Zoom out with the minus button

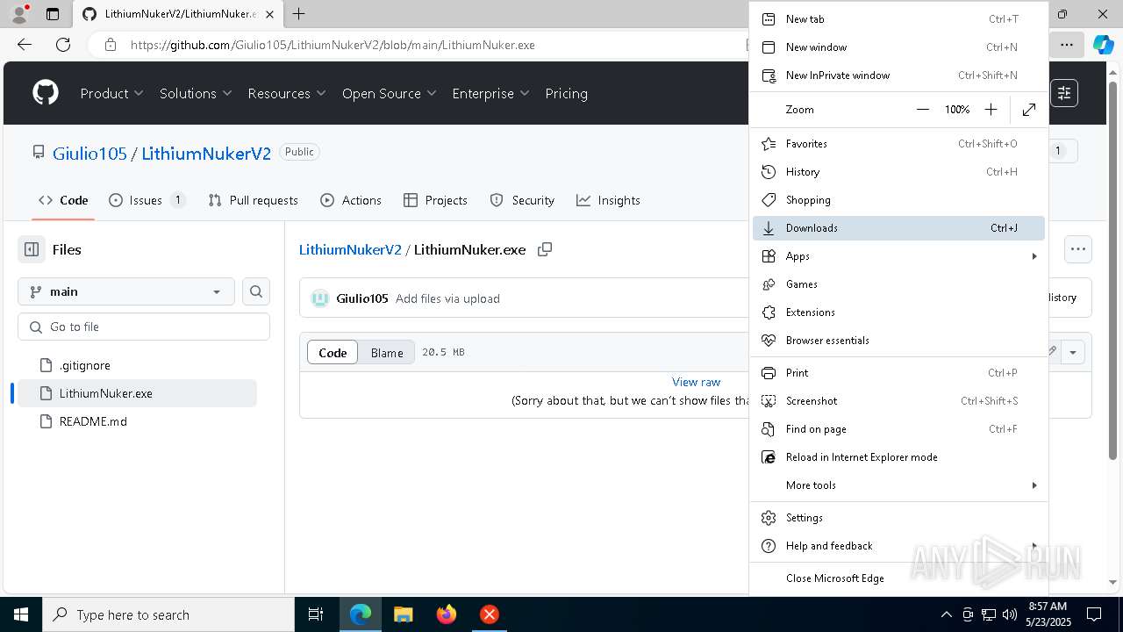tap(922, 110)
